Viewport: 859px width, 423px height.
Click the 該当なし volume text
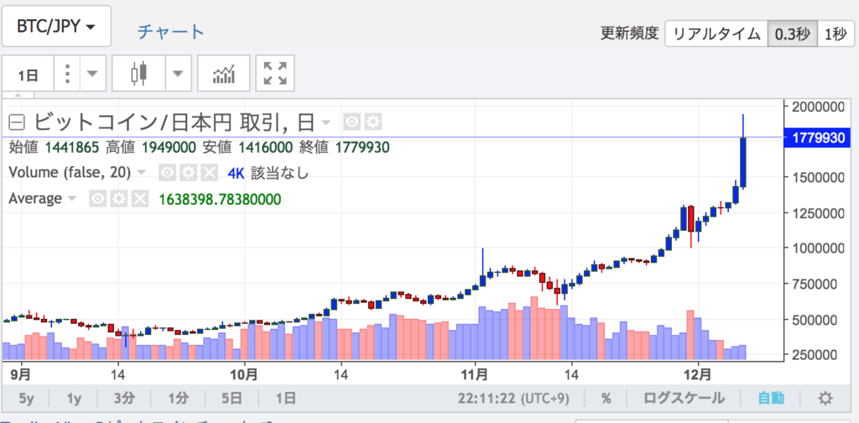[280, 174]
